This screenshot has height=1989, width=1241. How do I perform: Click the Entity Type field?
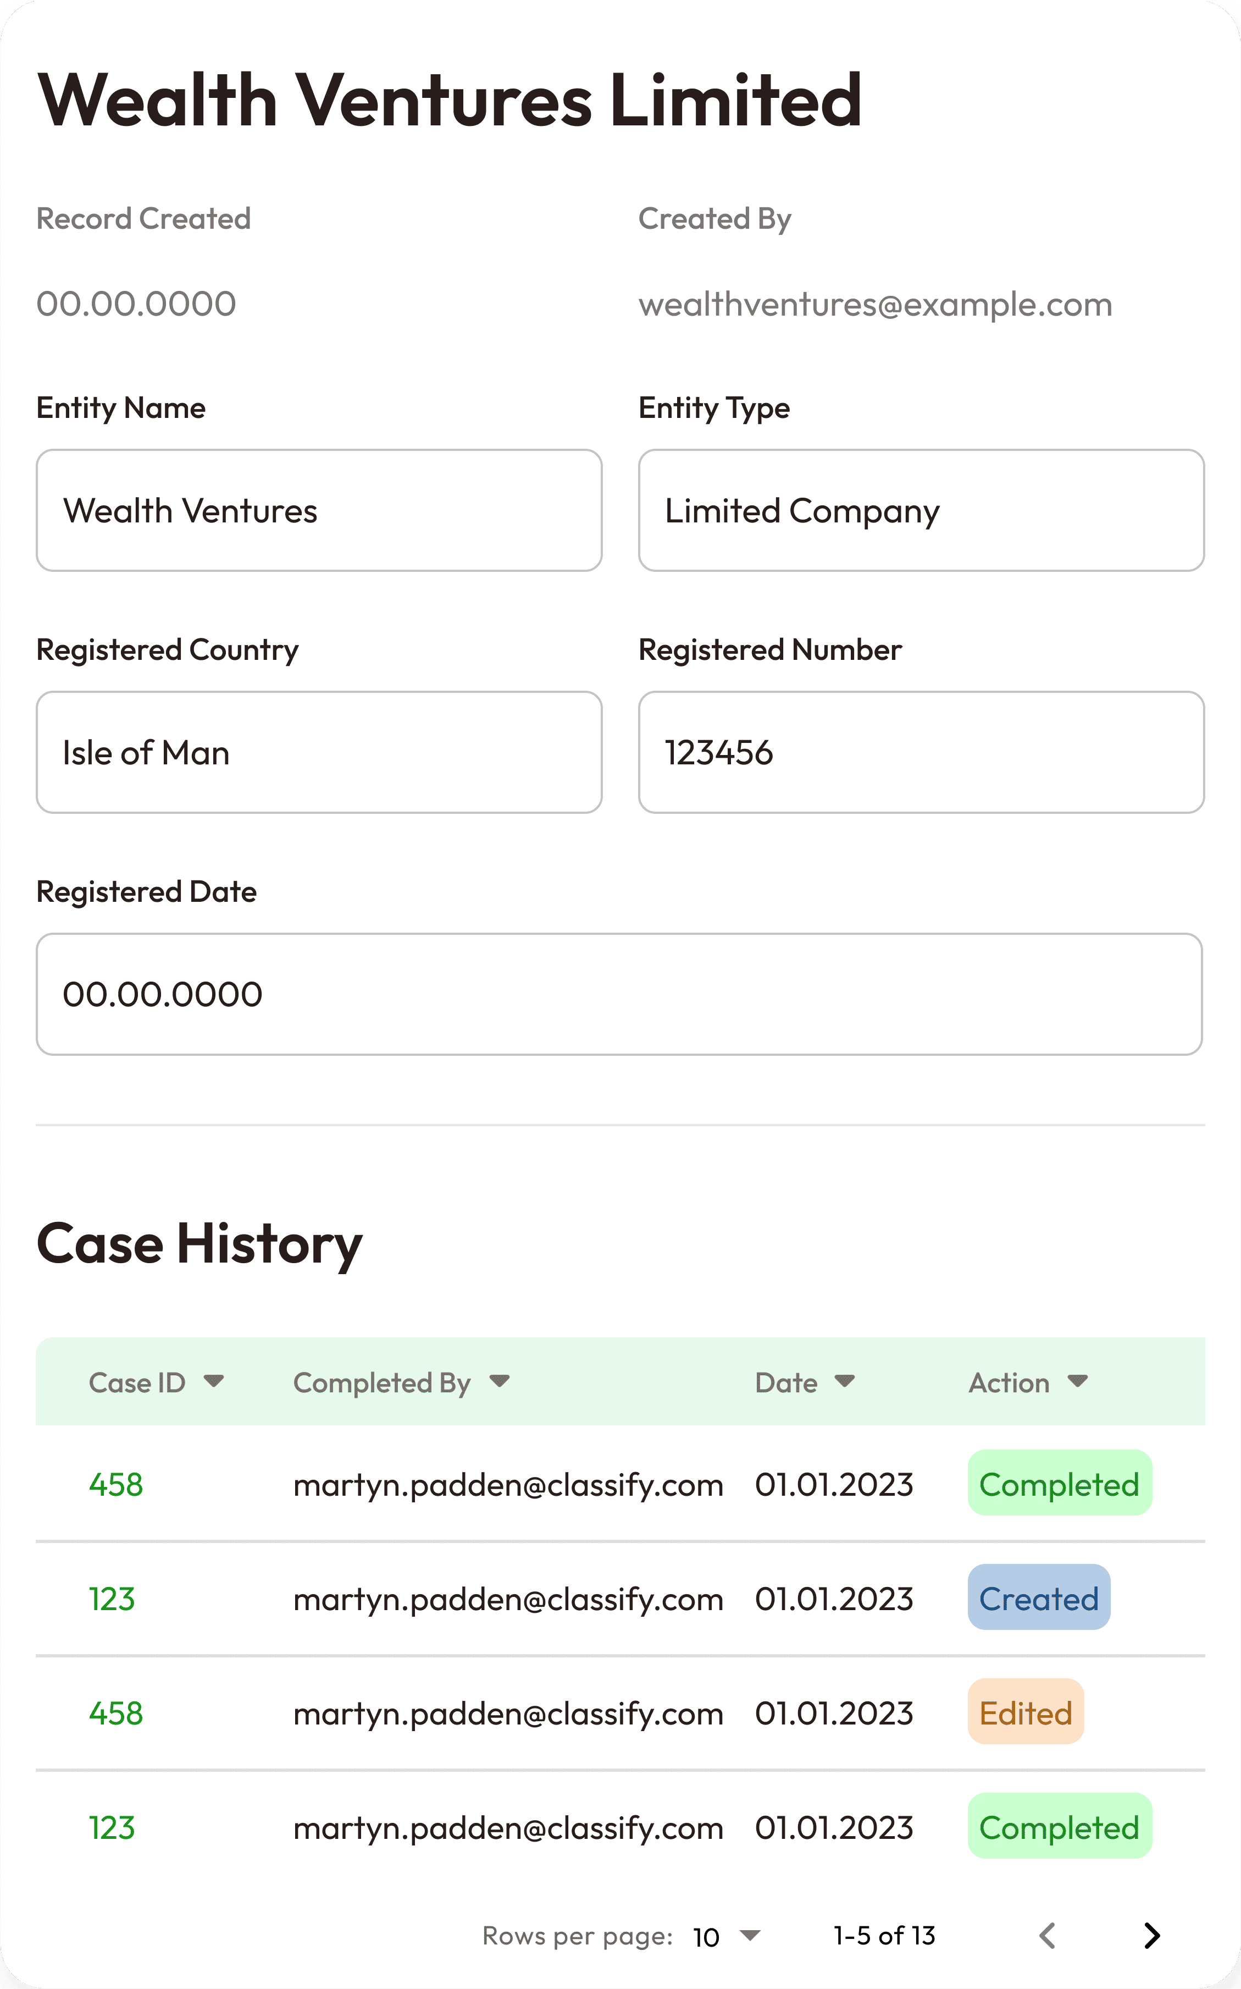921,510
